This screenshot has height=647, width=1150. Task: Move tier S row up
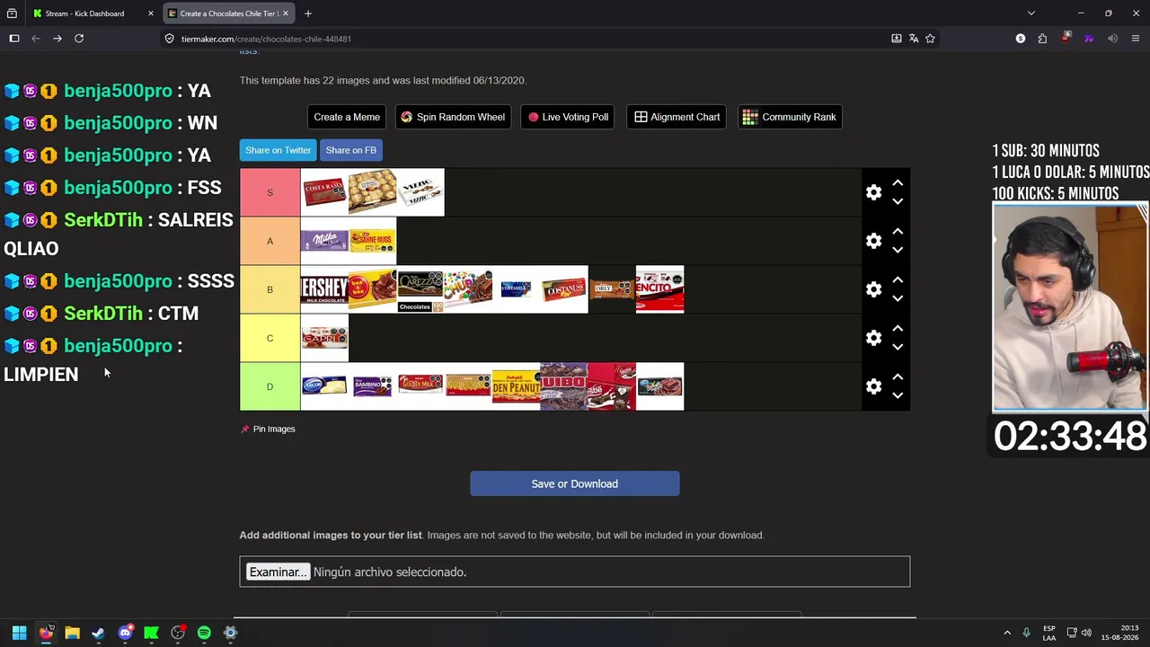(x=898, y=183)
